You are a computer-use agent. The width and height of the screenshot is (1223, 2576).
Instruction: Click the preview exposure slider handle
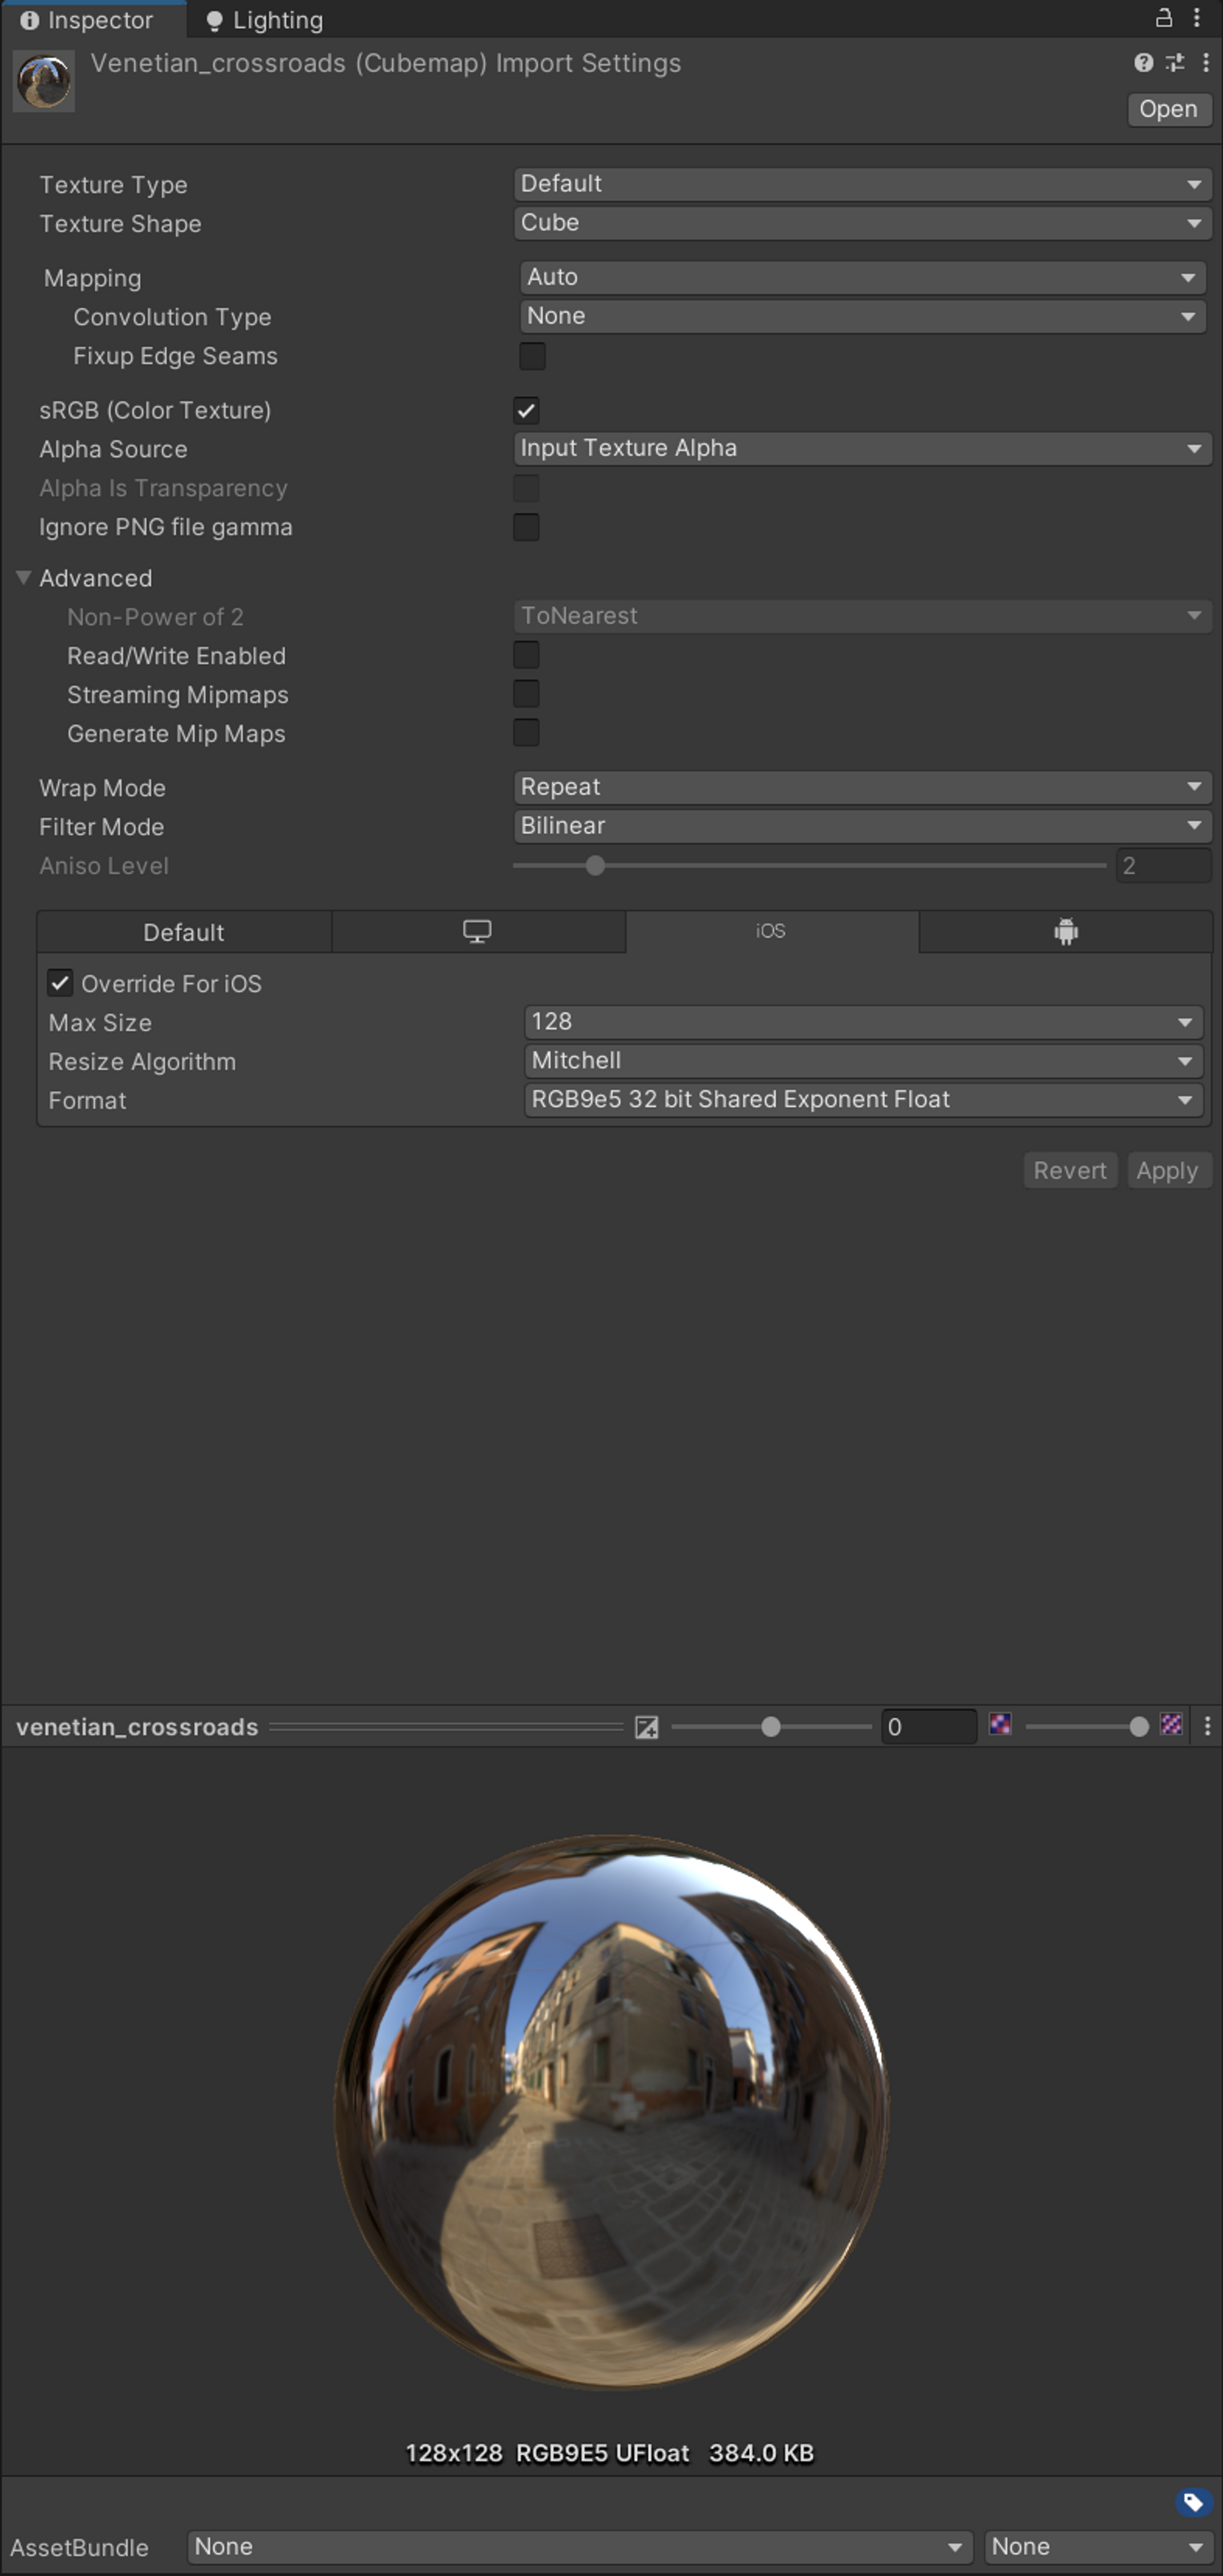[x=770, y=1727]
